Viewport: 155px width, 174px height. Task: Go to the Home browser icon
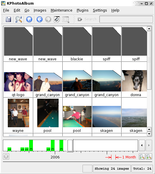click(x=29, y=19)
